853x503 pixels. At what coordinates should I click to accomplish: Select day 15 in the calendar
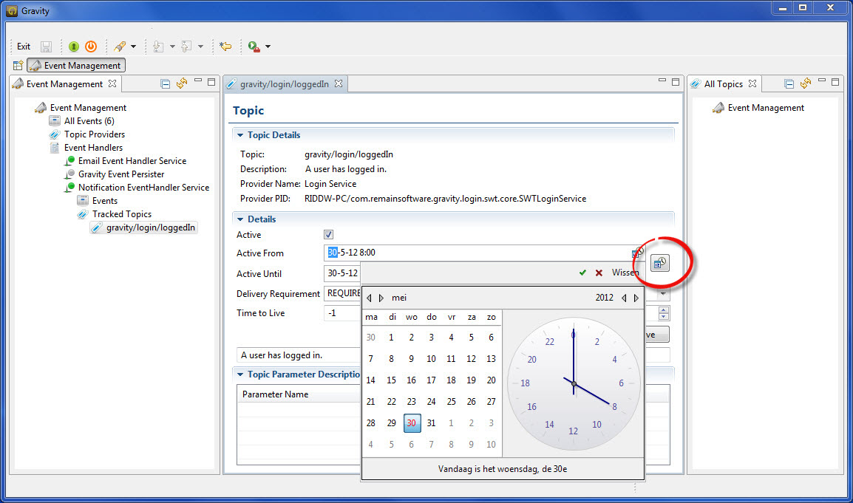[x=391, y=380]
